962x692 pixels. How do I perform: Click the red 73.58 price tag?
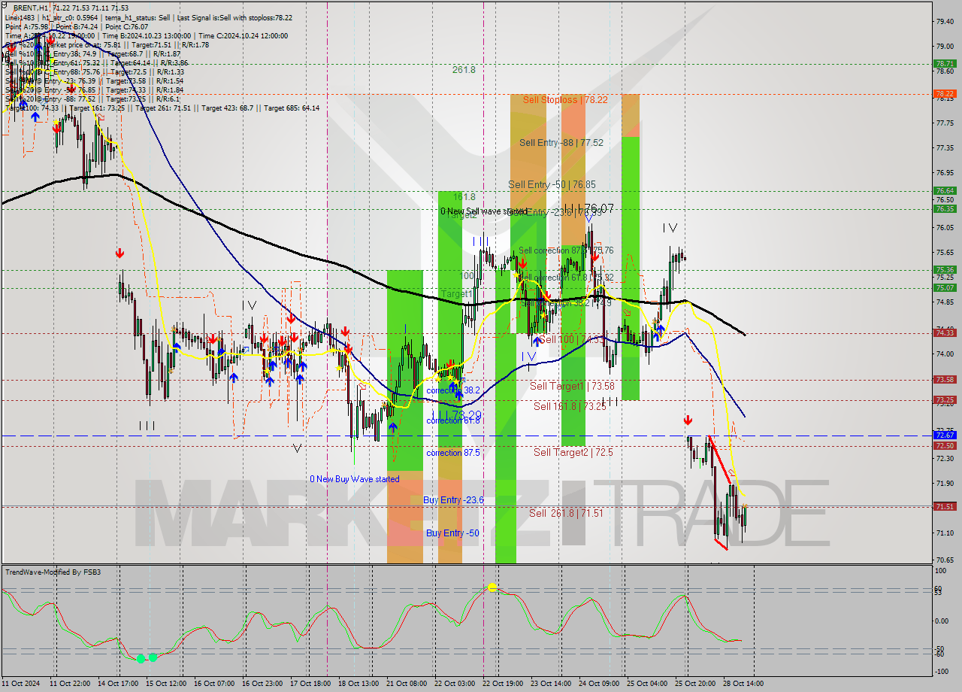945,380
